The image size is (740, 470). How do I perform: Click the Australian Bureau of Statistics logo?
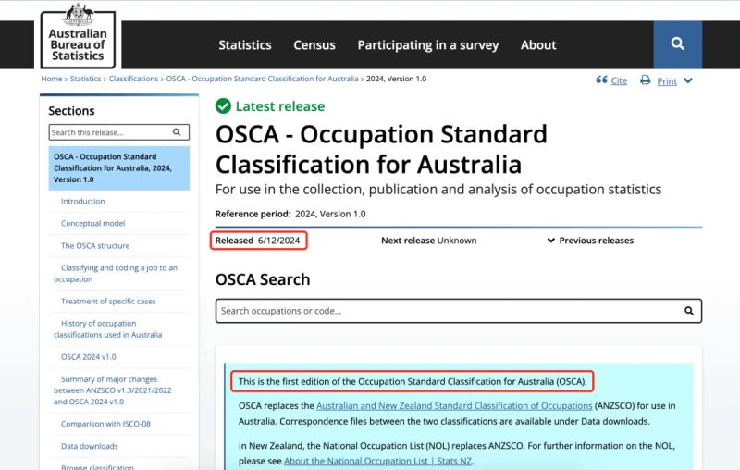[78, 37]
